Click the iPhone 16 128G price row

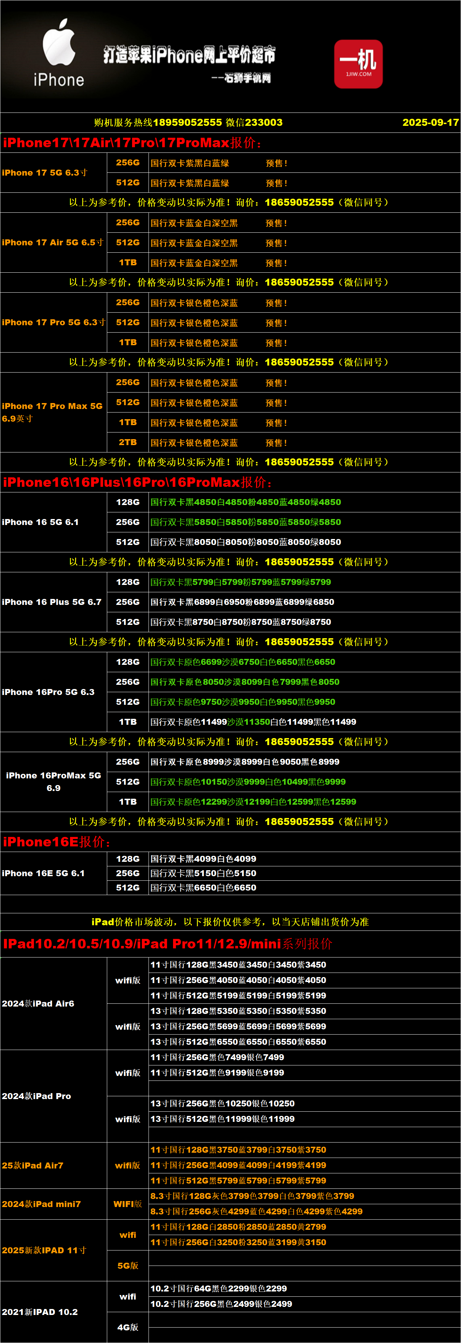pyautogui.click(x=245, y=502)
